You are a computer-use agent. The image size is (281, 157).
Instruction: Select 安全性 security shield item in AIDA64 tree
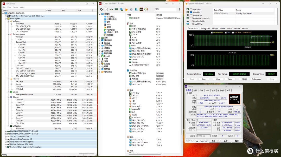click(106, 64)
